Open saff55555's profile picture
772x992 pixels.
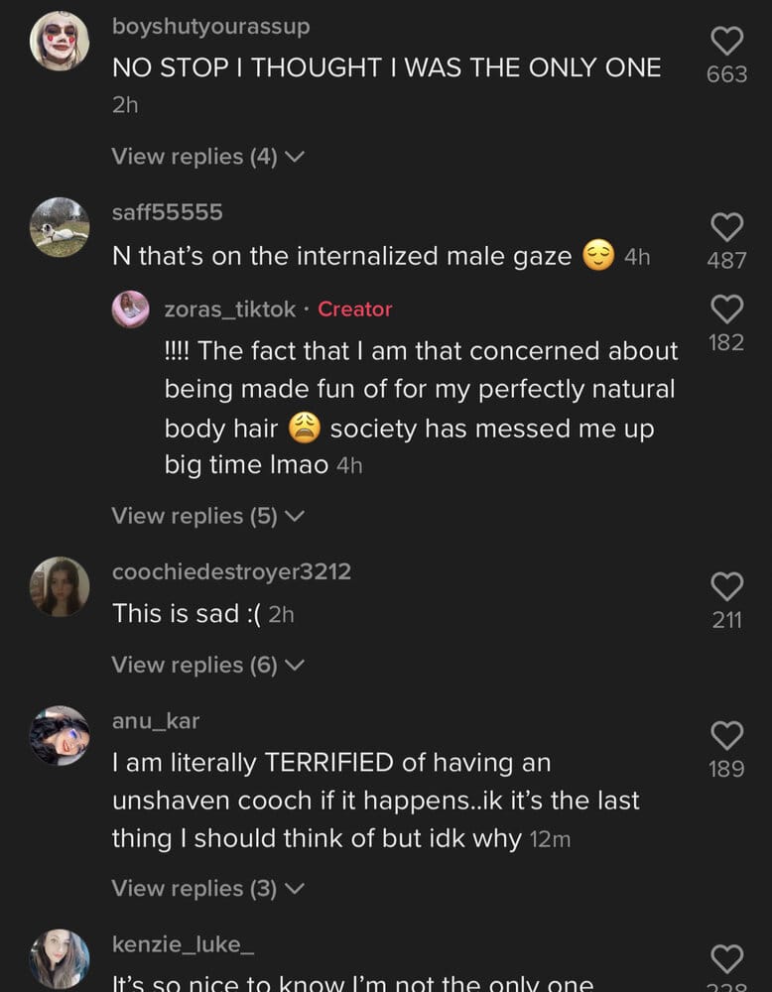[x=60, y=227]
